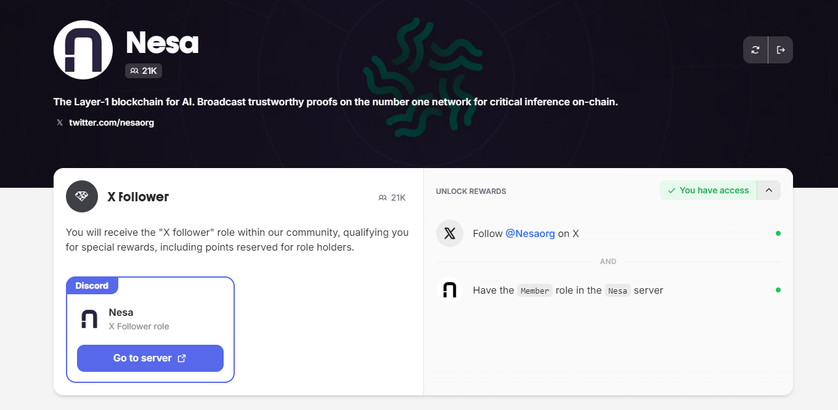Click the sign out exit icon
838x410 pixels.
(x=781, y=50)
